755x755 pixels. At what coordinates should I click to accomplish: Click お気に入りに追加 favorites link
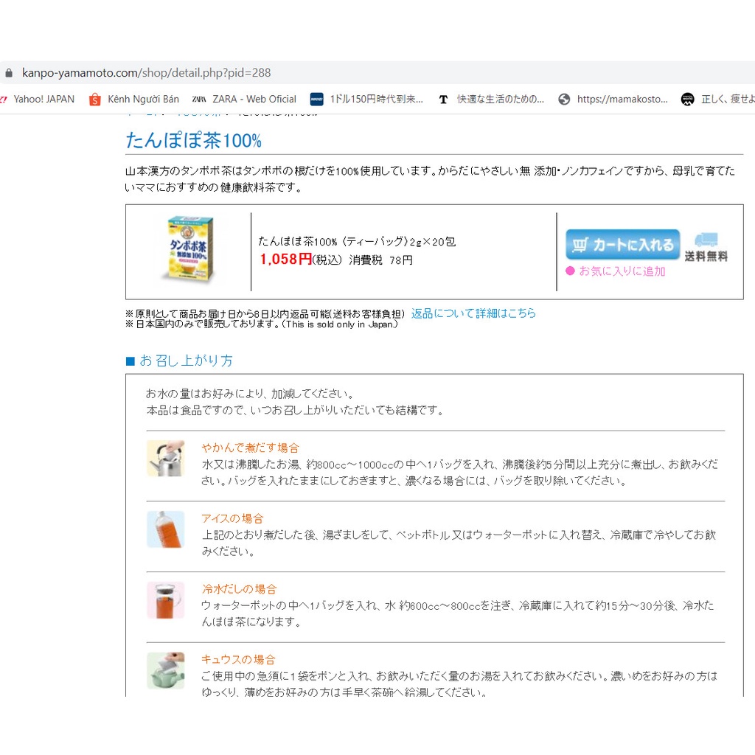pyautogui.click(x=622, y=271)
